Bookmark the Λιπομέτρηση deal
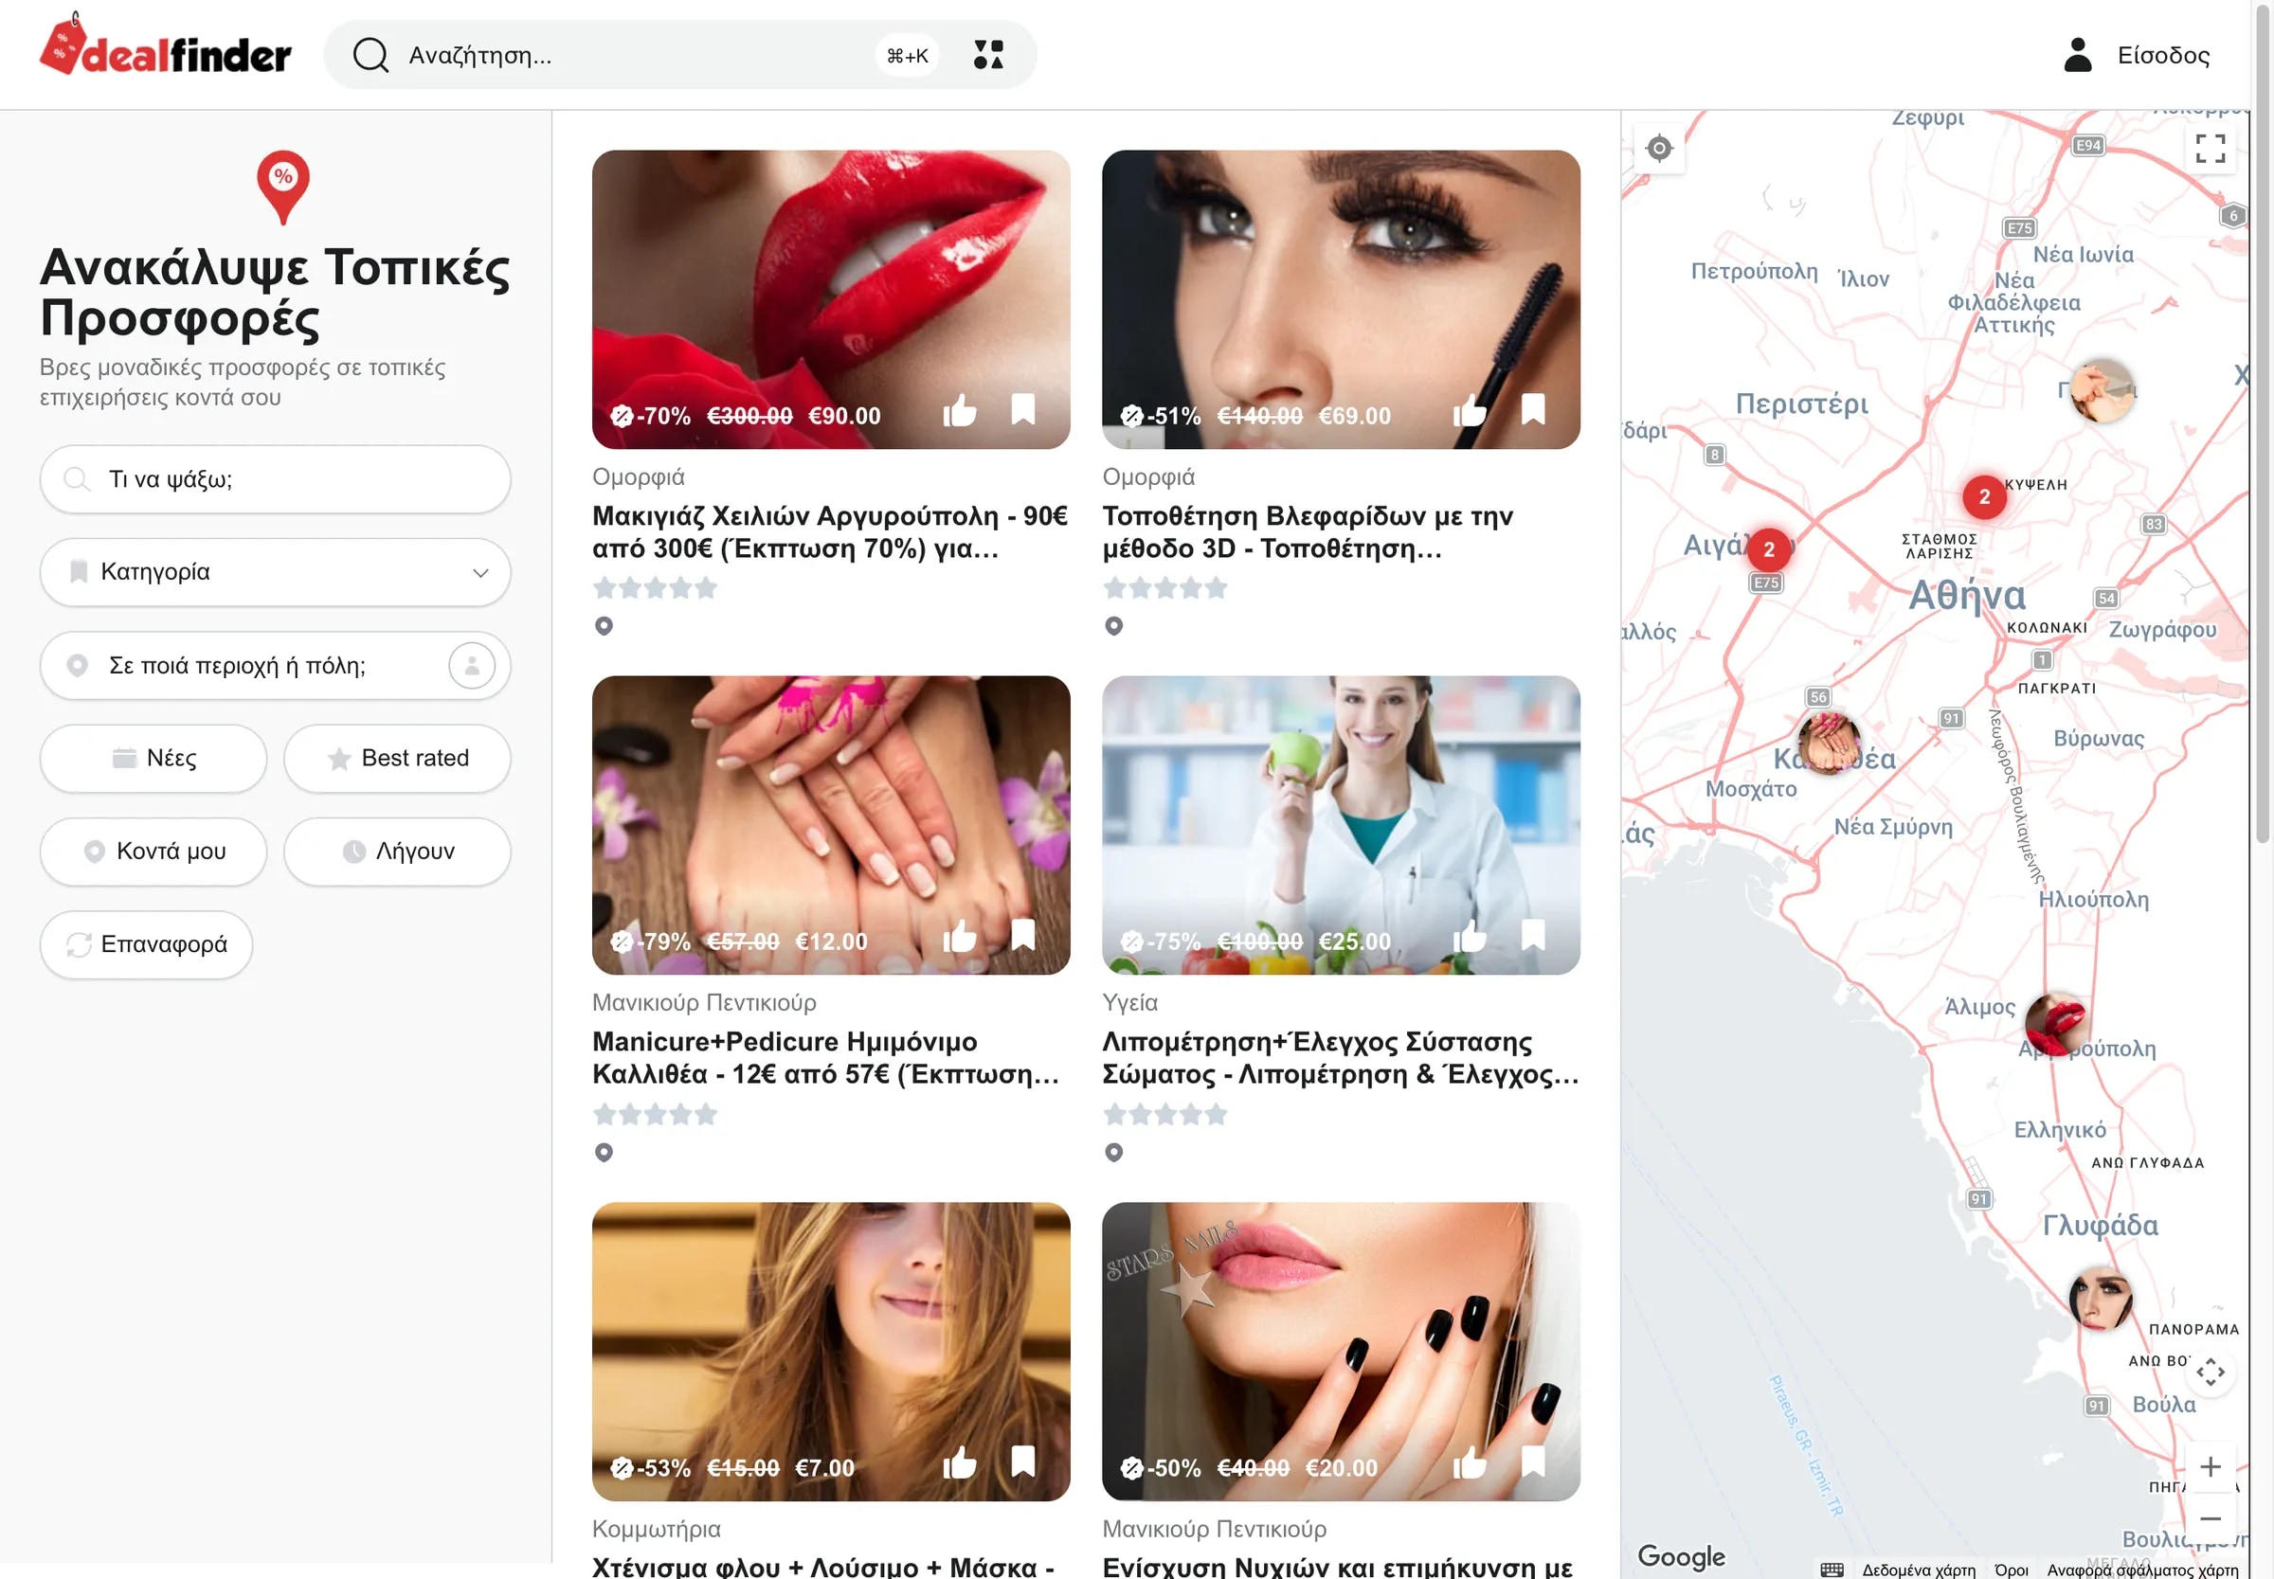This screenshot has height=1579, width=2274. (x=1533, y=935)
